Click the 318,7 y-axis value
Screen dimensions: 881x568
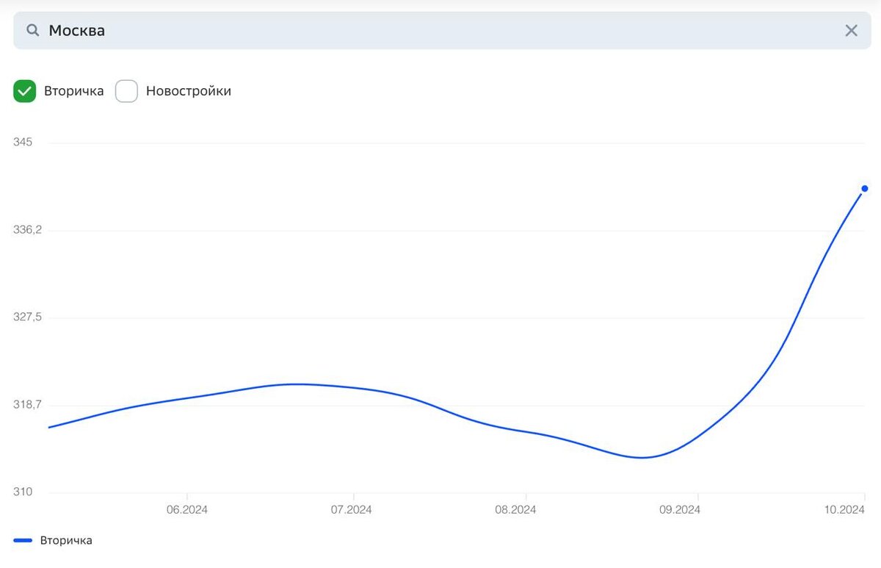point(27,405)
